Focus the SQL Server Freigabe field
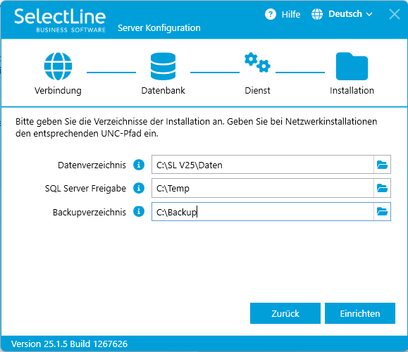The image size is (408, 352). point(263,188)
